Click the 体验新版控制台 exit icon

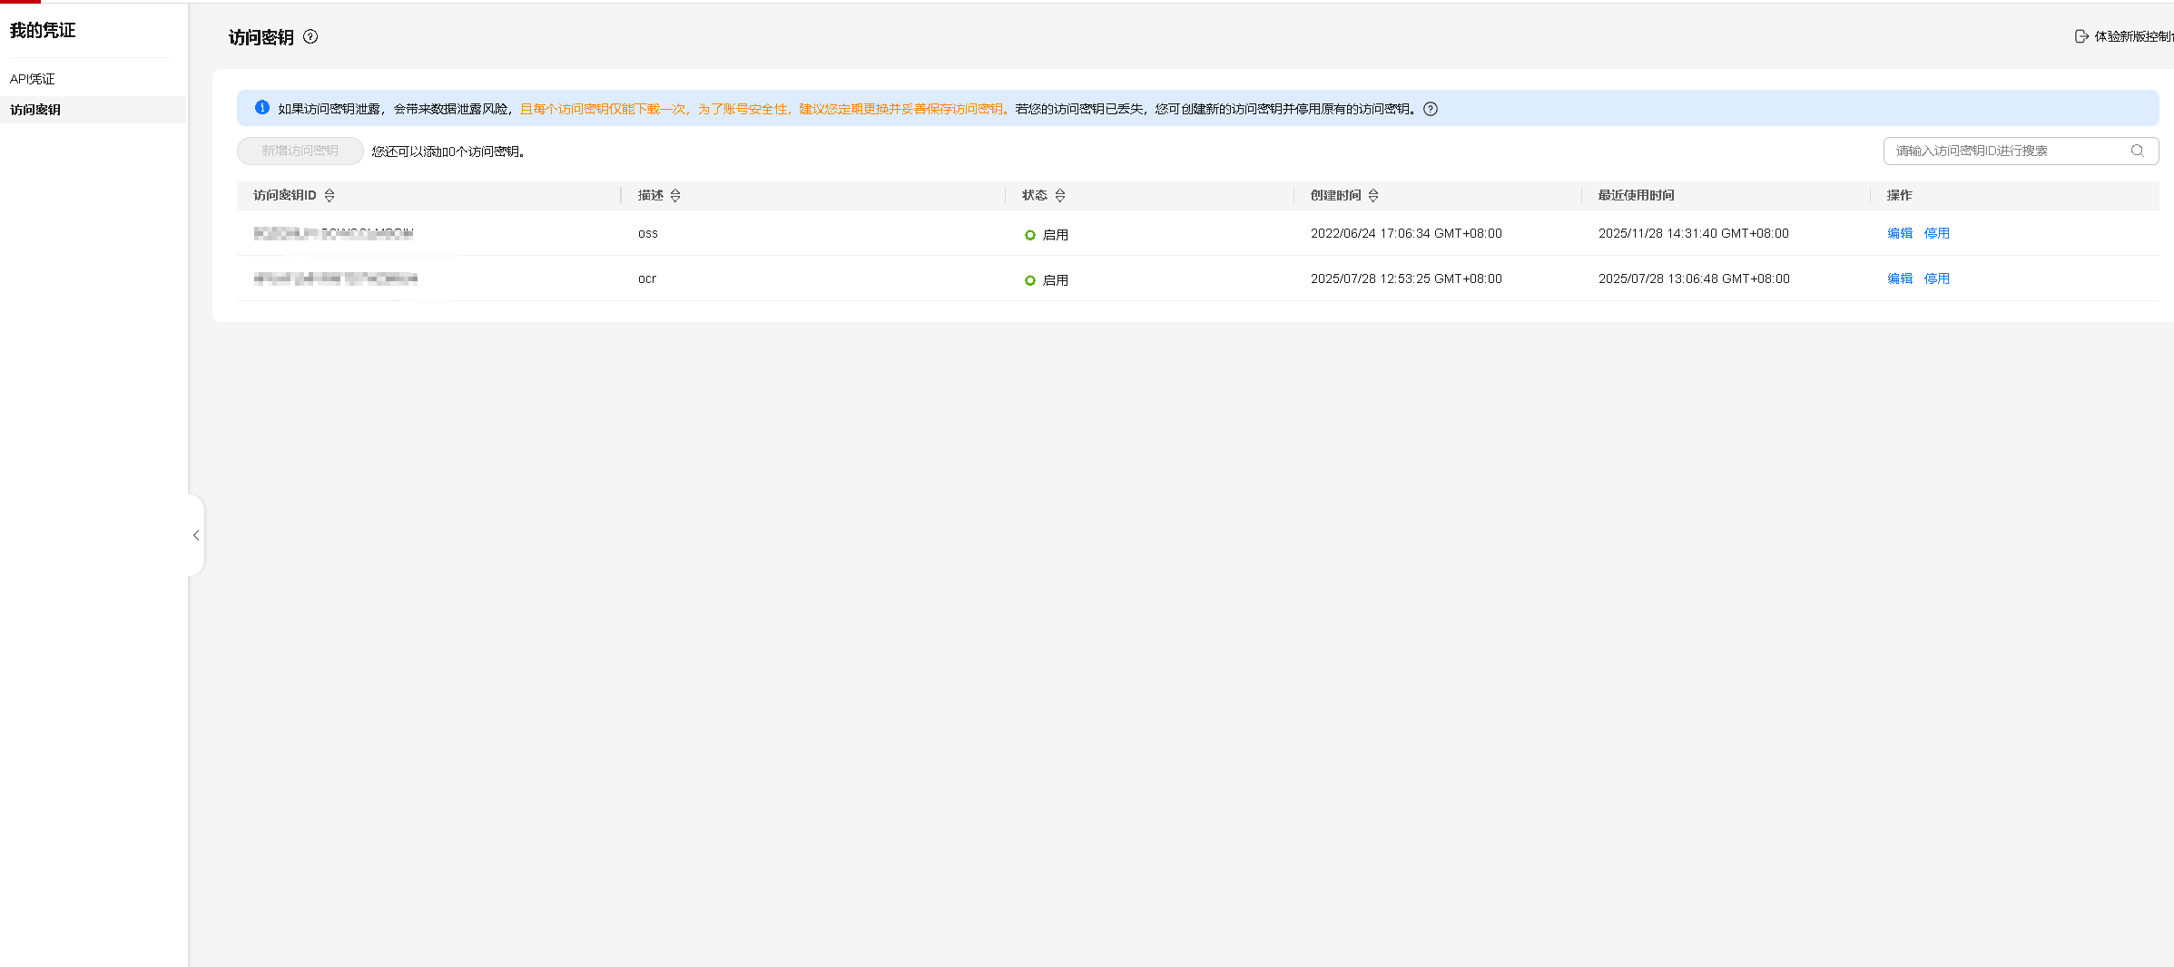coord(2081,36)
